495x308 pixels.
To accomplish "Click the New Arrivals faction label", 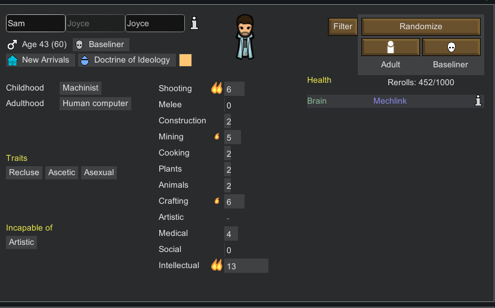I will [45, 60].
